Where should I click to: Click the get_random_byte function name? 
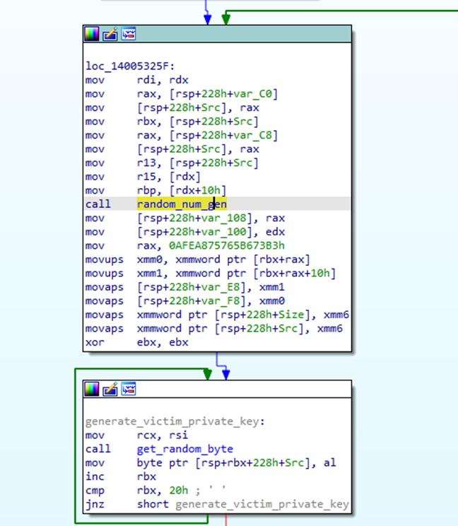[x=184, y=449]
